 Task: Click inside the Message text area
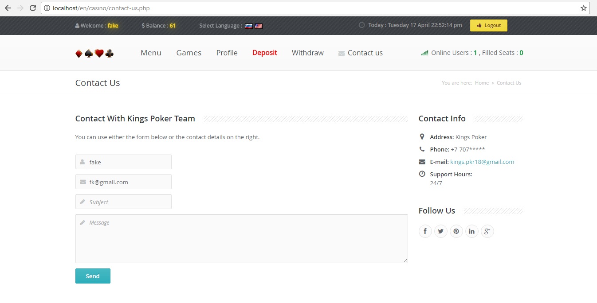click(242, 239)
